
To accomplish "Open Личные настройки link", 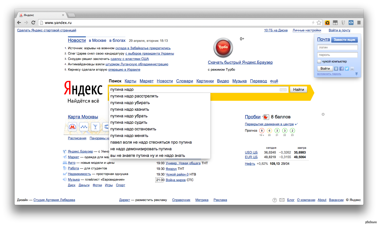I will (307, 30).
